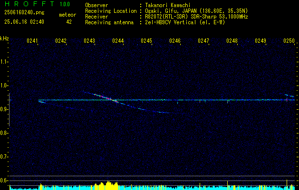Select receiver R820T2(RTL-SDR) SDR-Sharp 53.1000MHz
Screen dimensions: 299x190
click(x=196, y=17)
